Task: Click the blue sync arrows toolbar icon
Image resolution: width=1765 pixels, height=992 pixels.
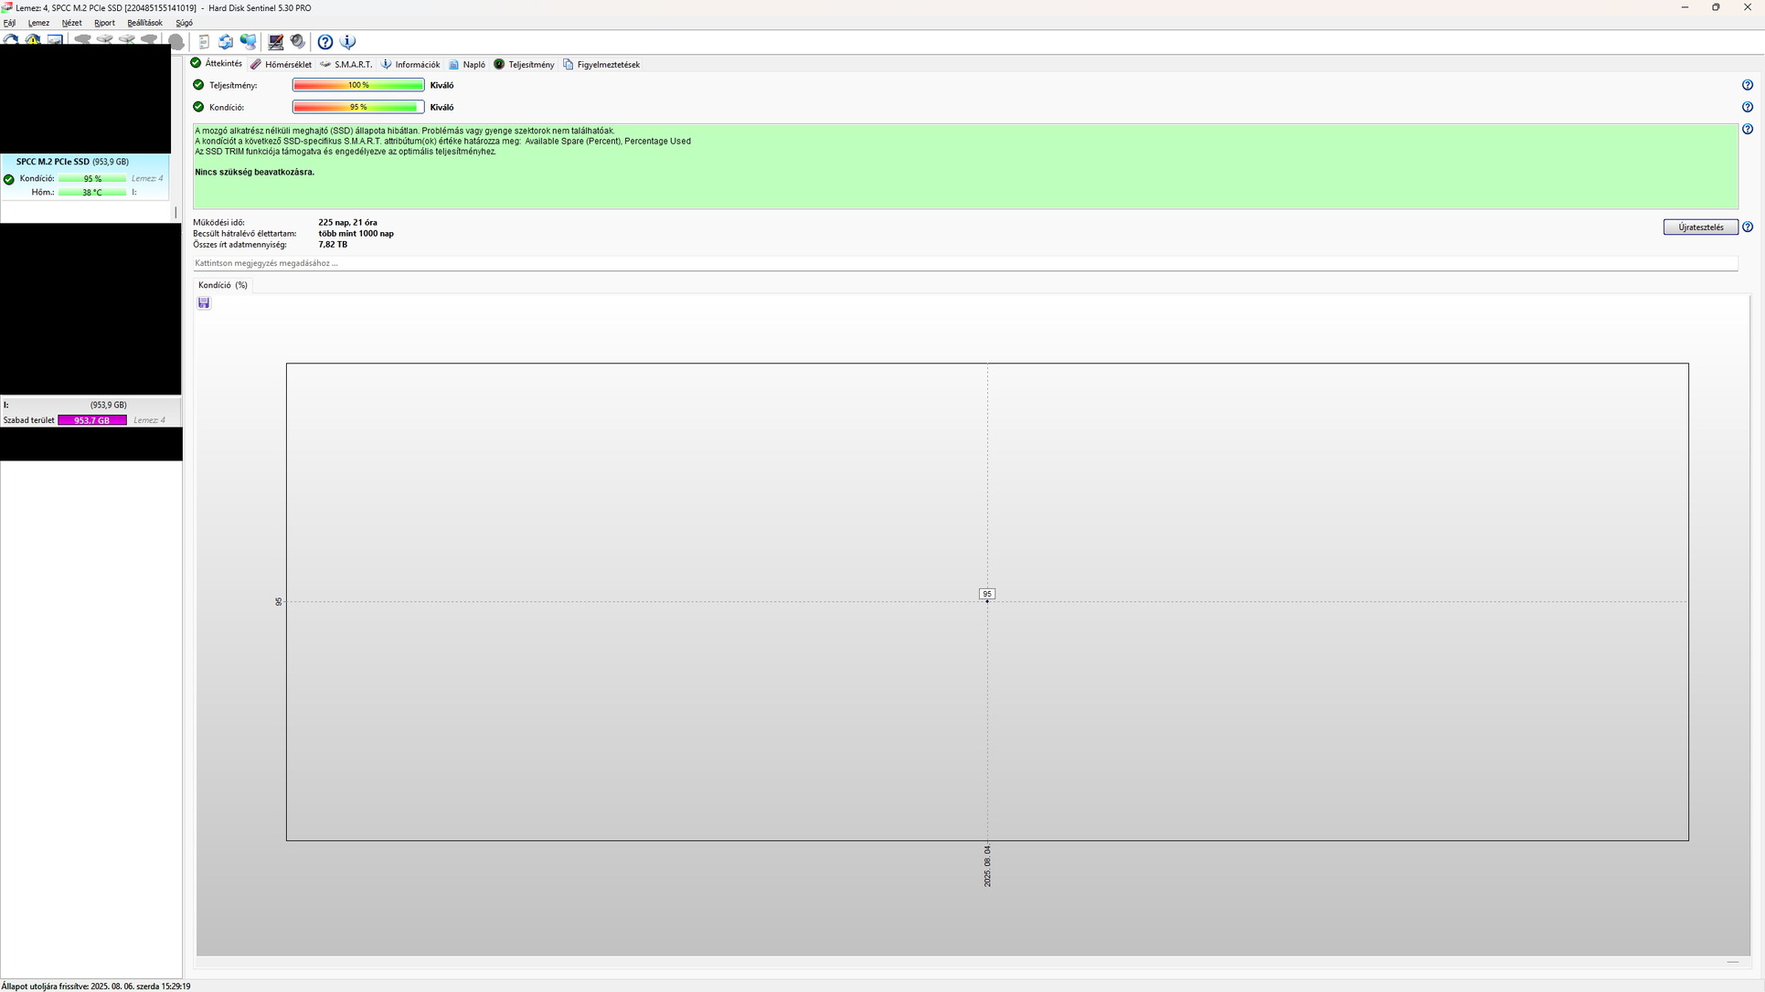Action: click(226, 42)
